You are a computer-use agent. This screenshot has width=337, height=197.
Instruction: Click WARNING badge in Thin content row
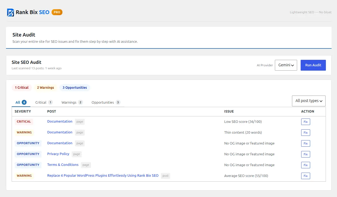point(24,133)
